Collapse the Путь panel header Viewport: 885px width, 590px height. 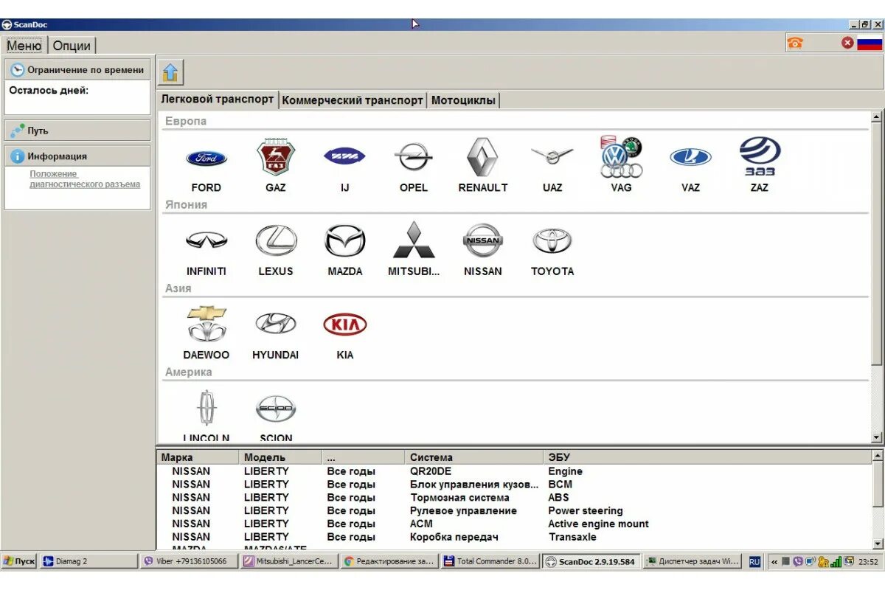tap(77, 131)
